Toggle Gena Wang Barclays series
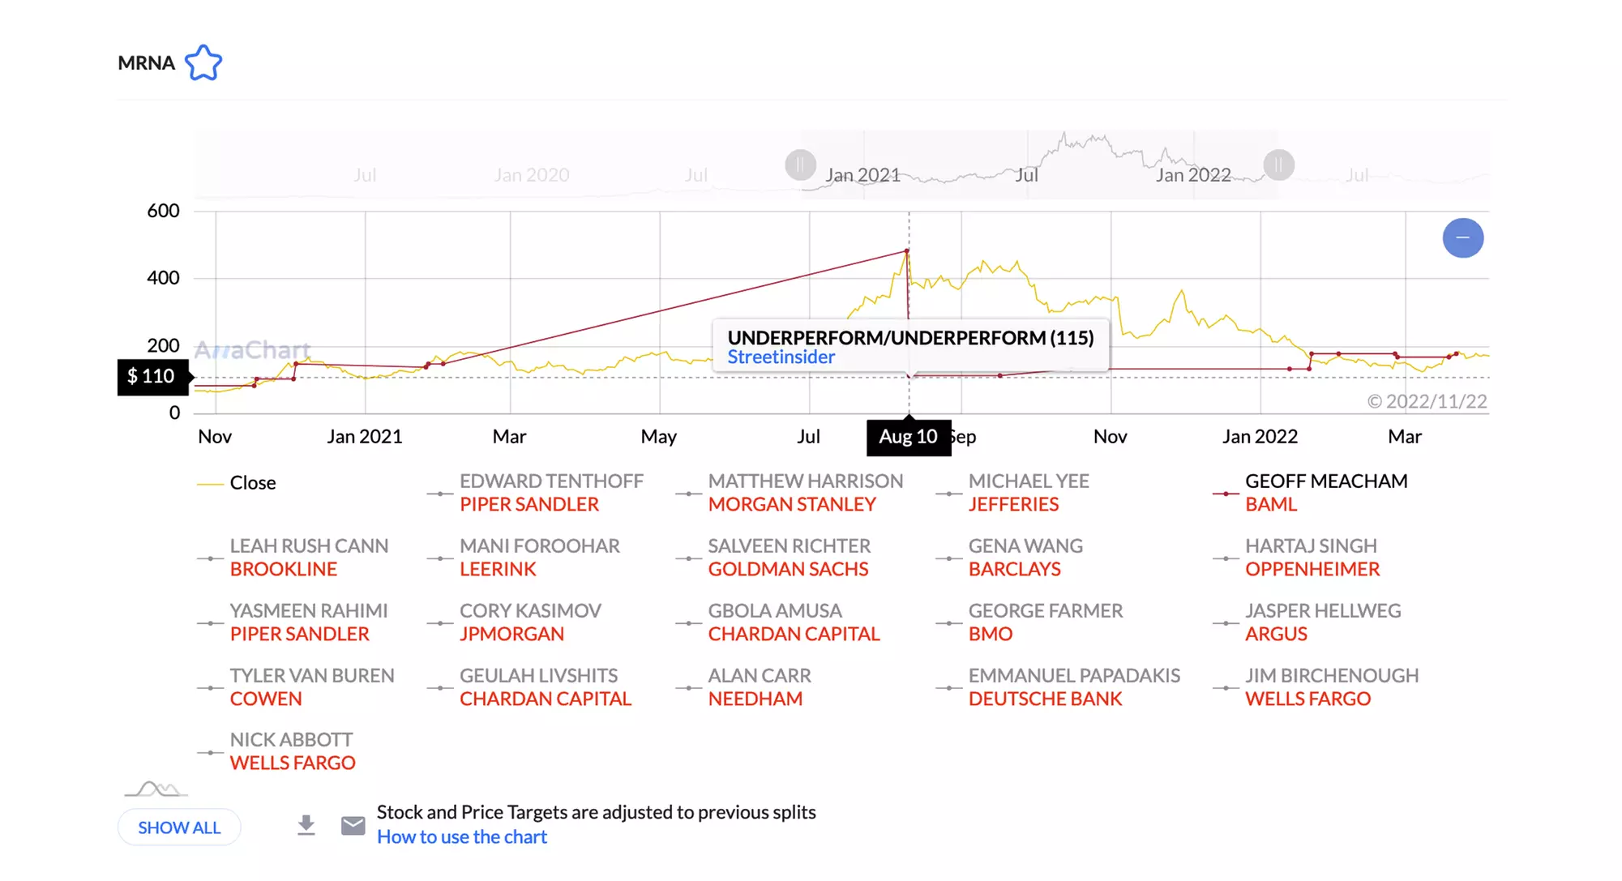1622x881 pixels. [1010, 558]
